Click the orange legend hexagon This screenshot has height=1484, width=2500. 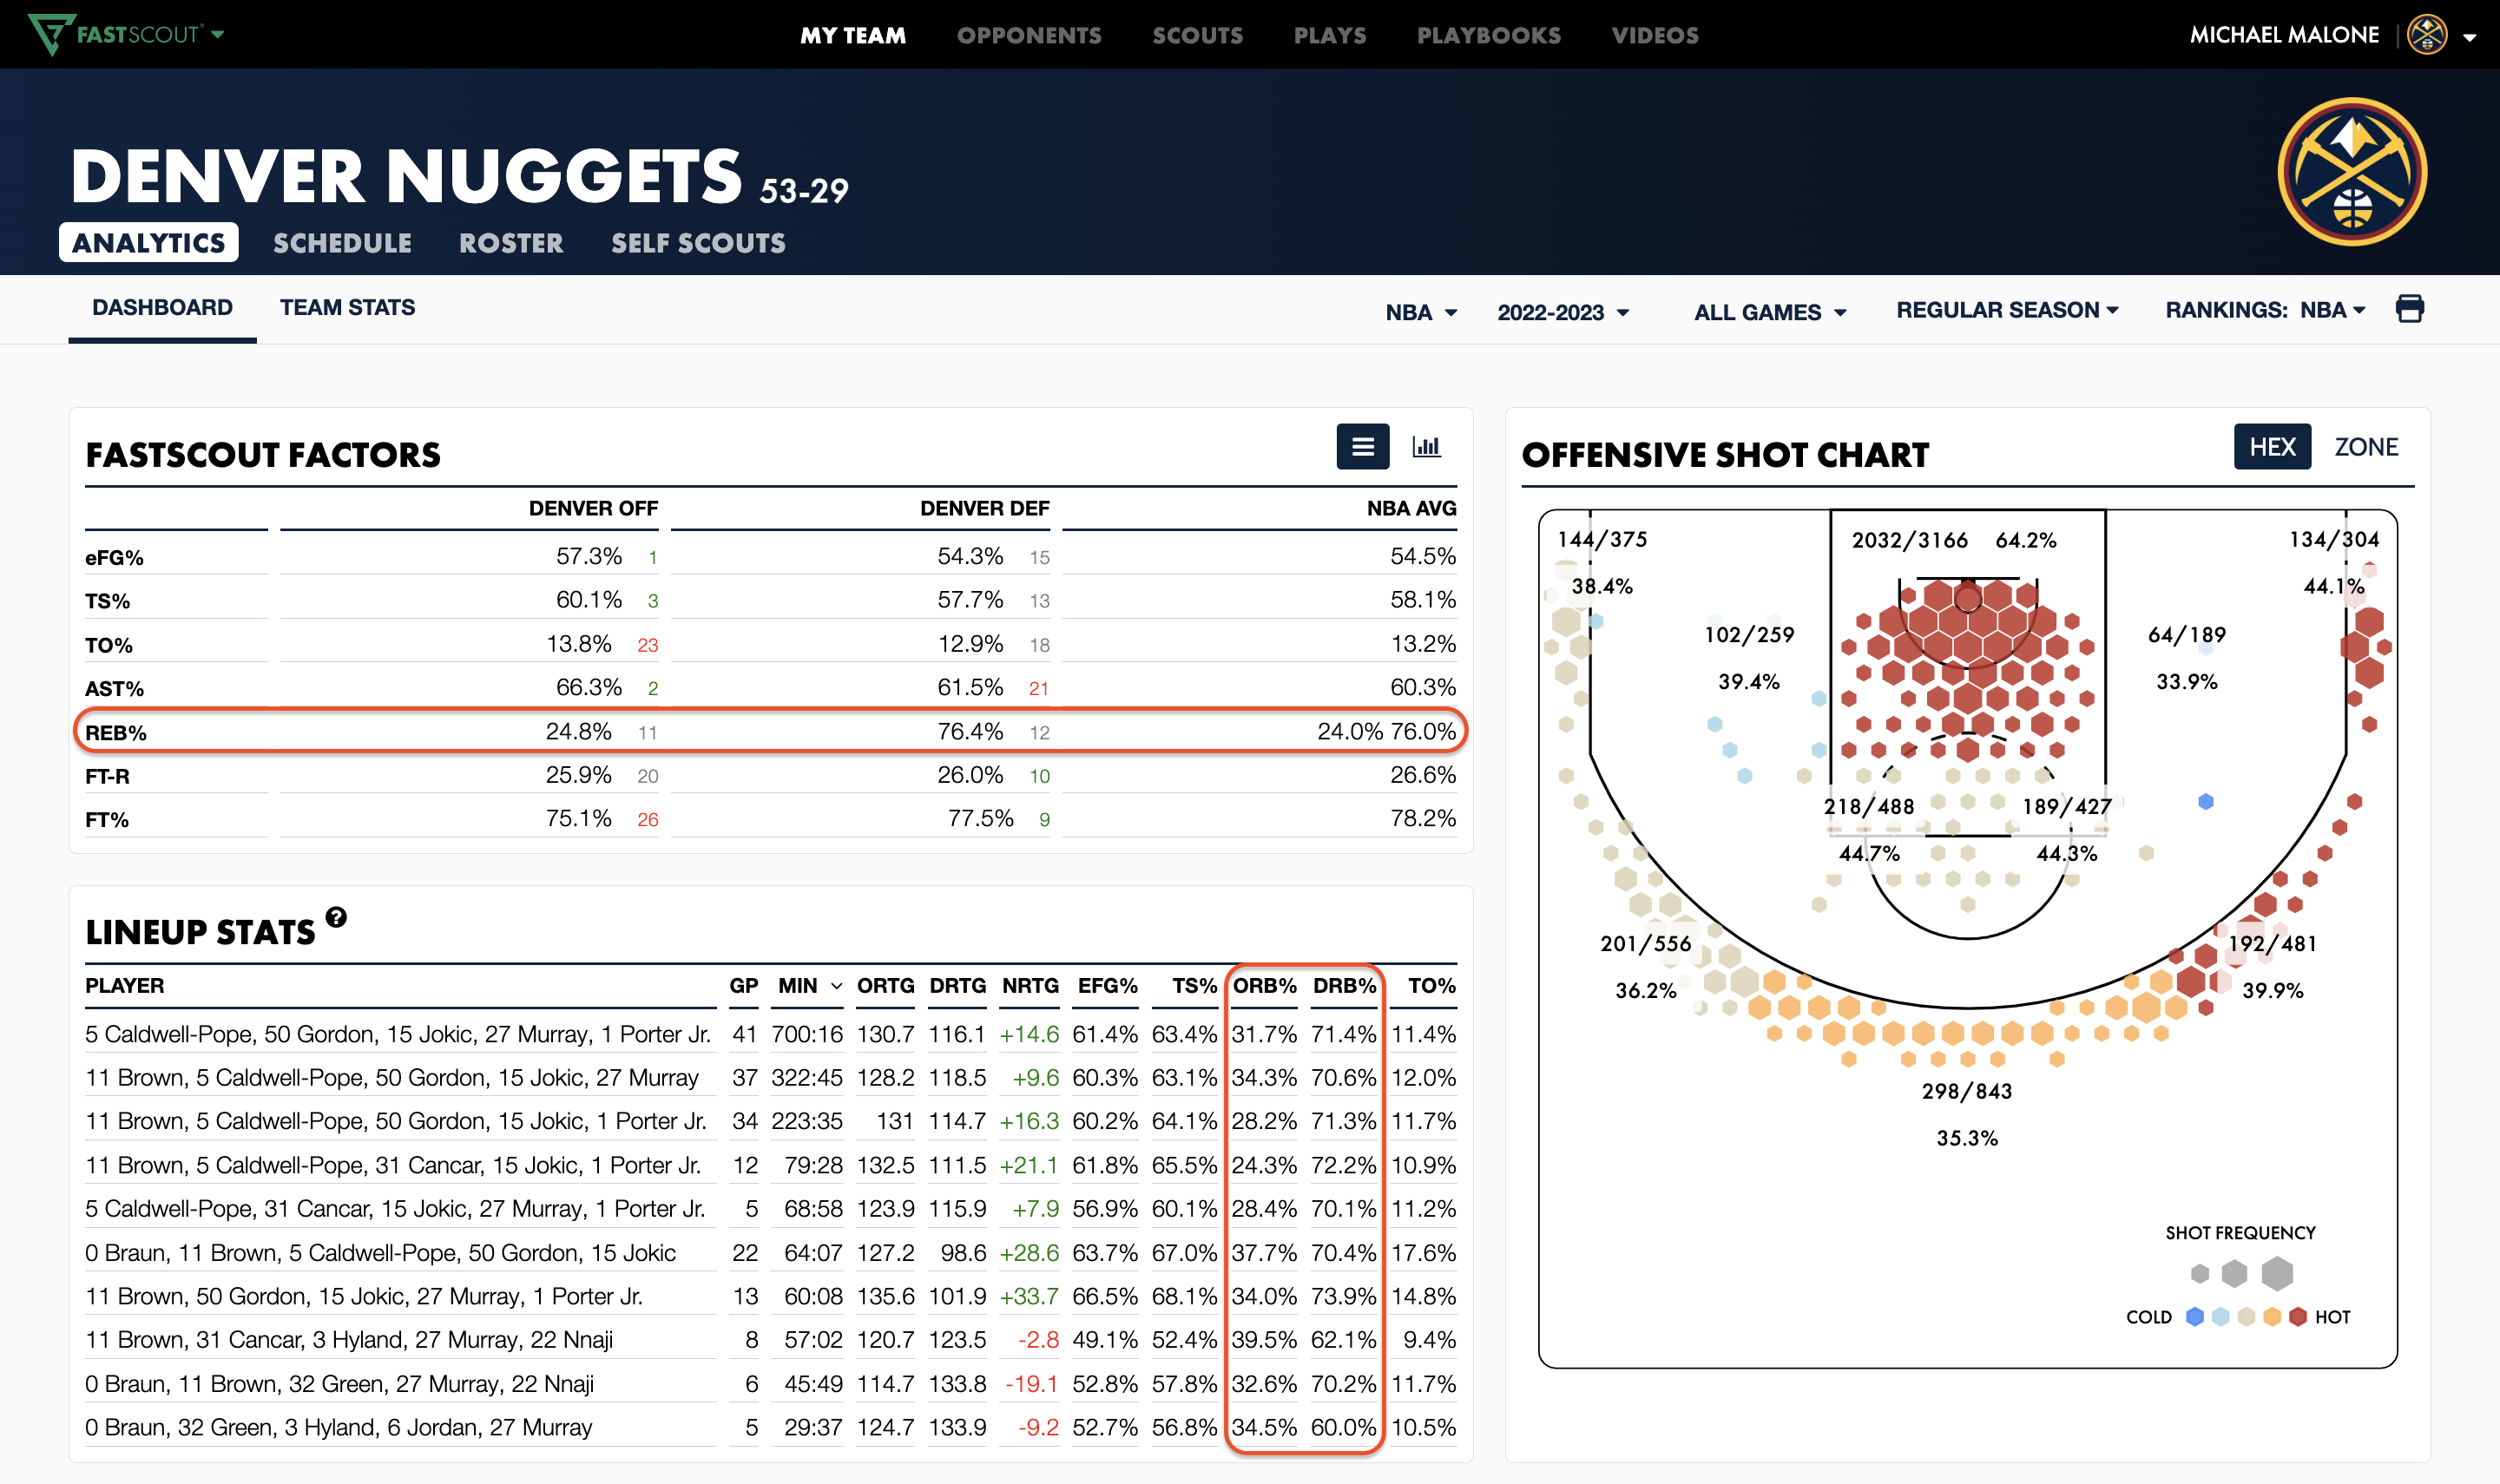click(x=2272, y=1316)
